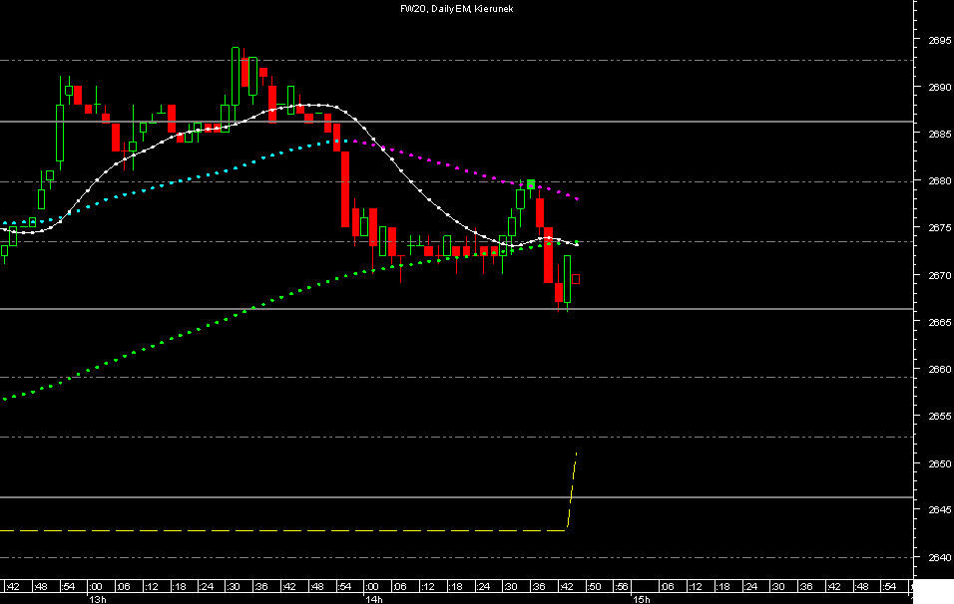The image size is (954, 604).
Task: Click the 2660 price scale value
Action: coord(939,369)
